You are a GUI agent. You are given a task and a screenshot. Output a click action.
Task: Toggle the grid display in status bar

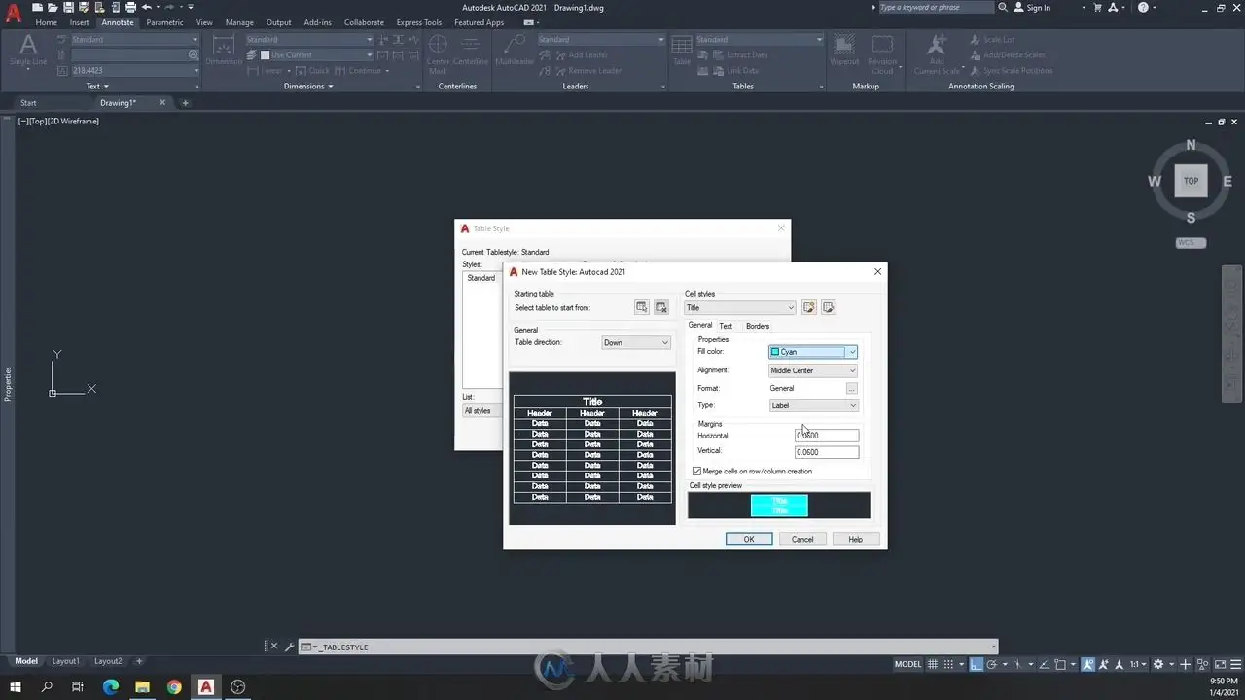933,664
